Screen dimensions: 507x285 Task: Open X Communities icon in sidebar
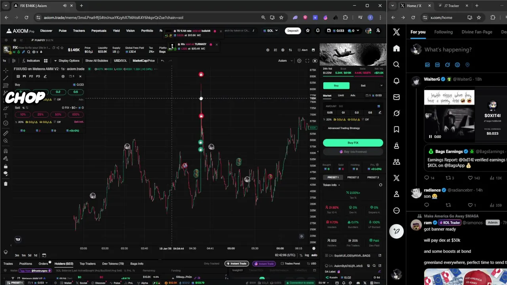pos(396,162)
